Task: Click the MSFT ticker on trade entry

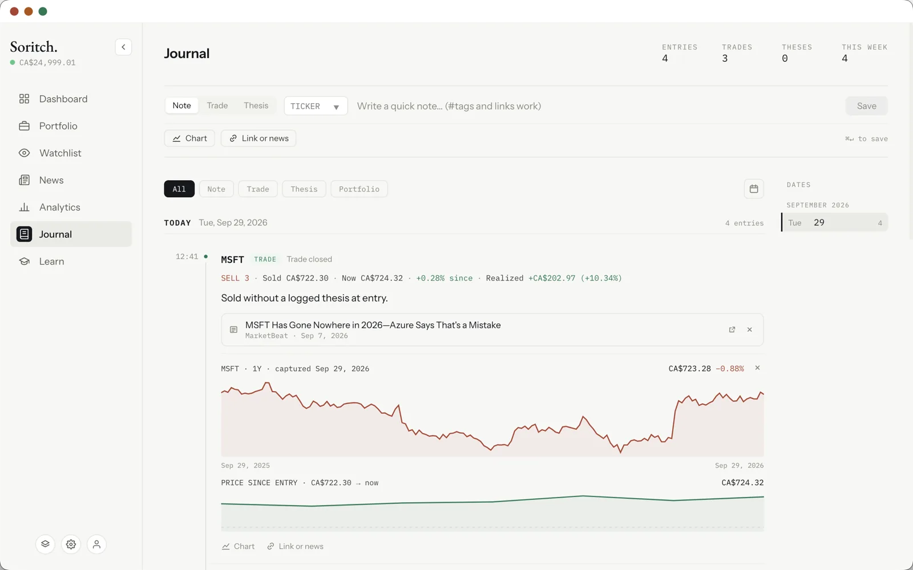Action: click(232, 259)
